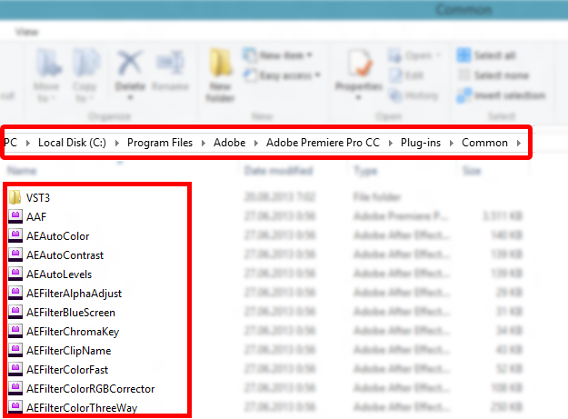Open the View ribbon tab

click(x=26, y=32)
